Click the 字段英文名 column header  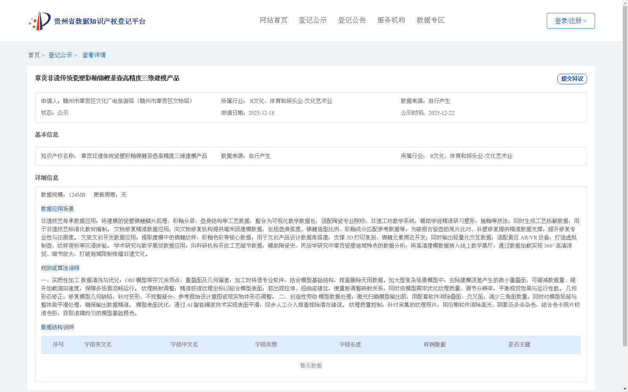coord(98,345)
